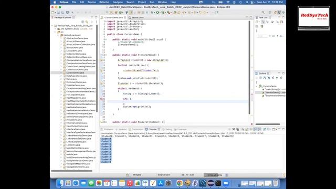Click Collapse All in Package Explorer

pos(83,22)
